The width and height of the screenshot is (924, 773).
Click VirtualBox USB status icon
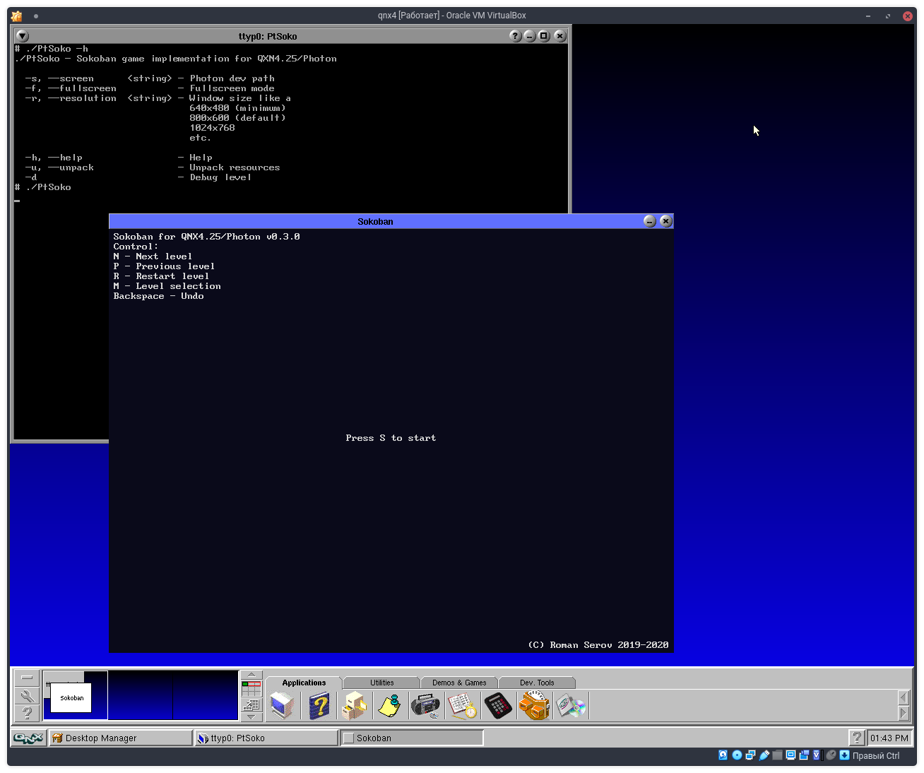tap(764, 755)
